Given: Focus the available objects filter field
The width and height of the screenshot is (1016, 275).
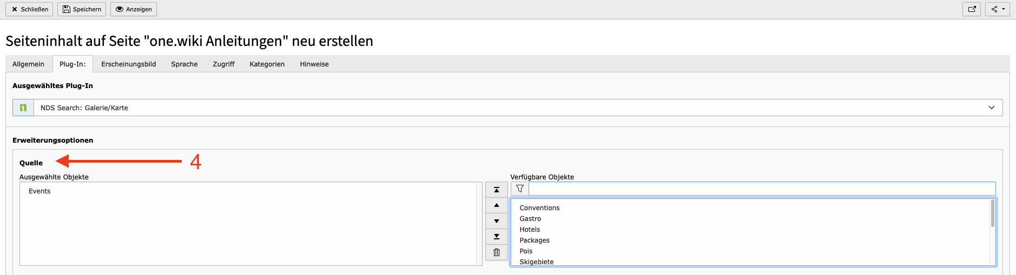Looking at the screenshot, I should (x=762, y=189).
